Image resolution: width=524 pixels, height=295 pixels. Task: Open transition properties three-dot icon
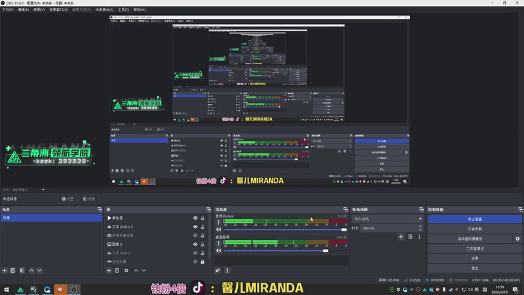[419, 237]
